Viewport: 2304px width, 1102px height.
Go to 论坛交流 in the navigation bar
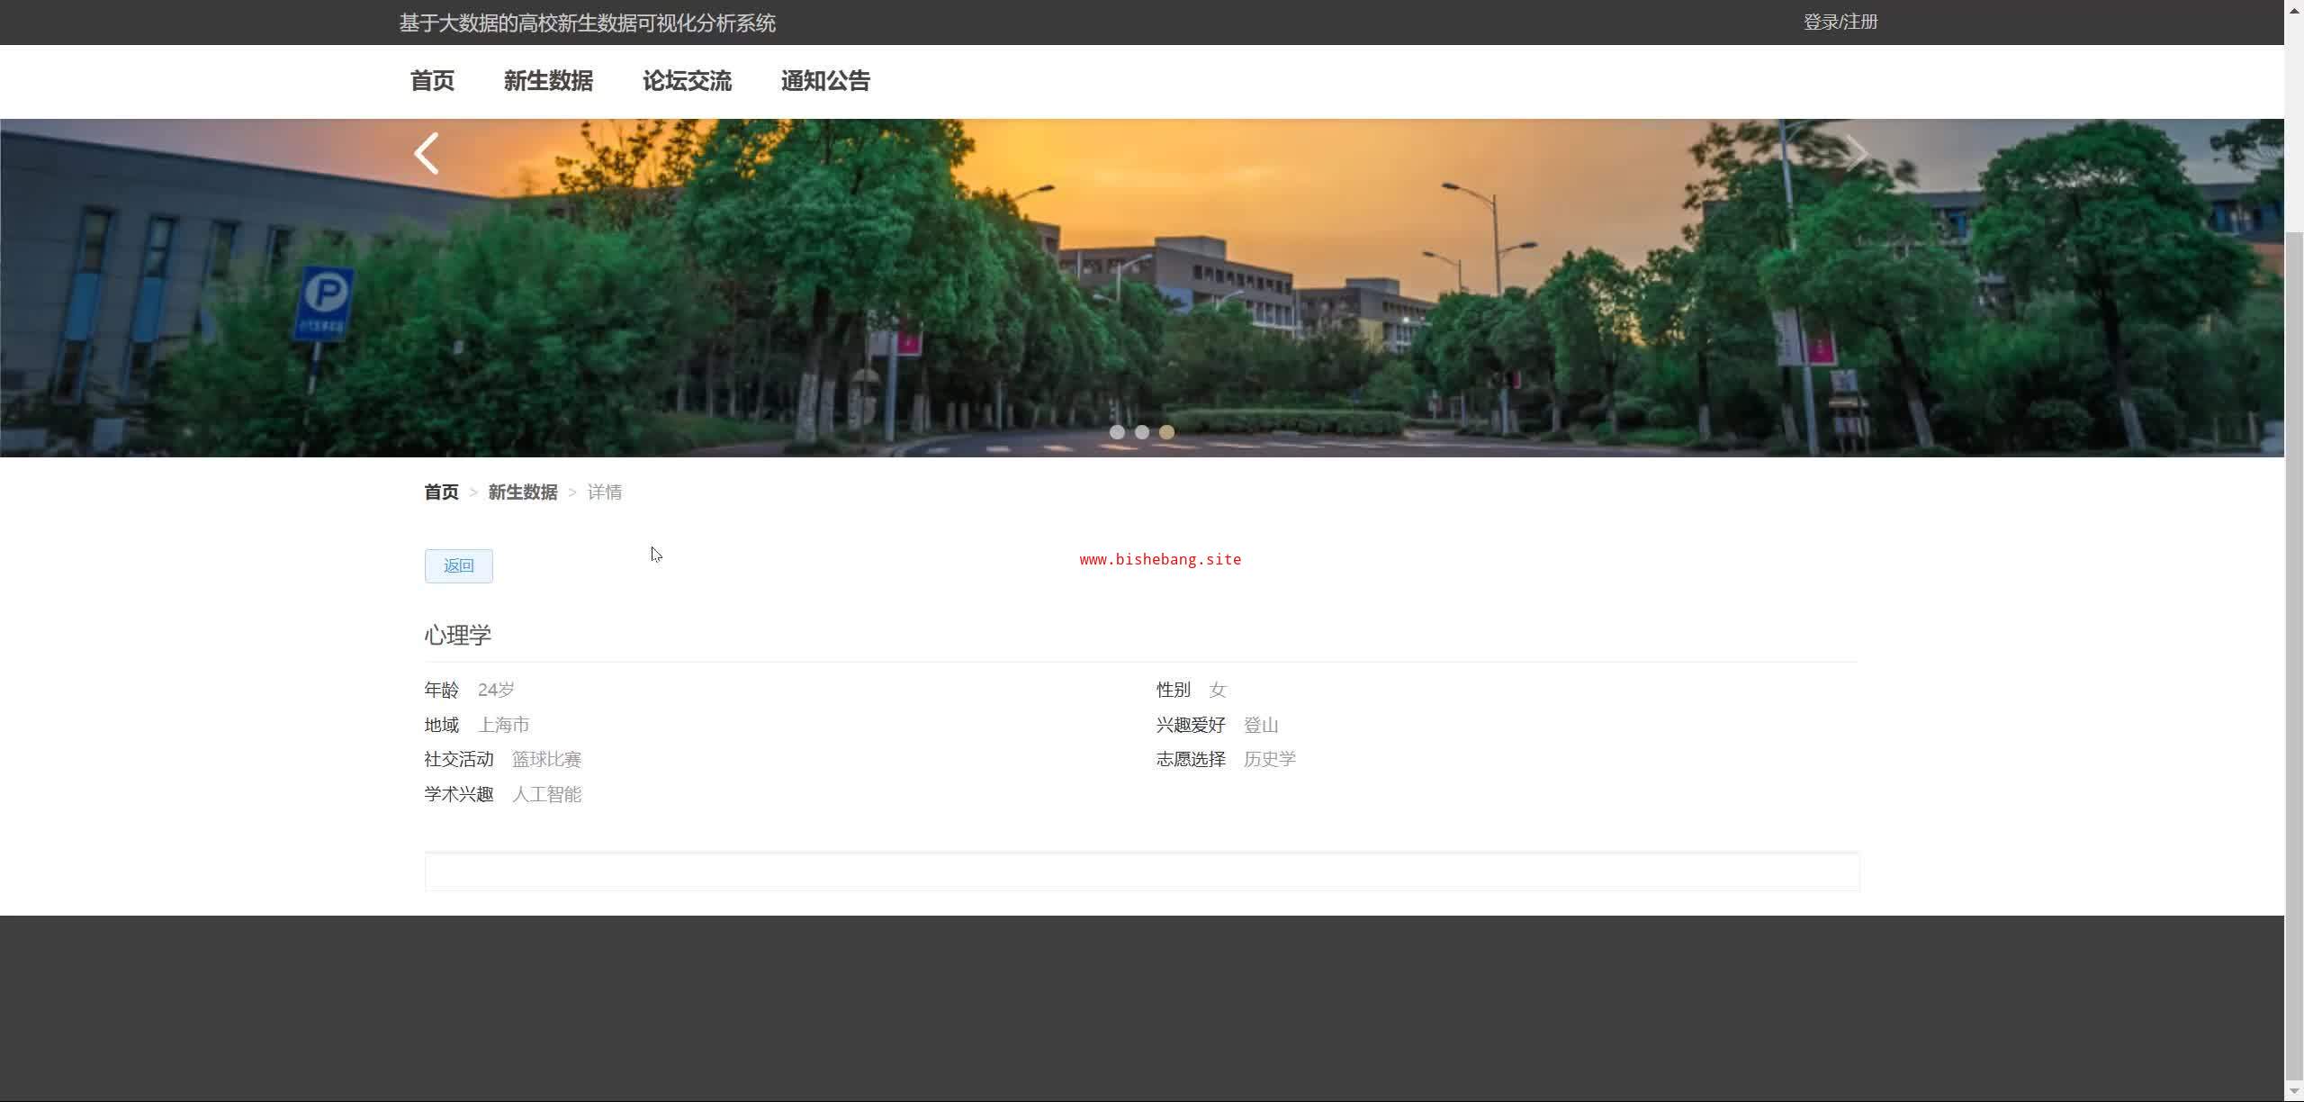(687, 81)
